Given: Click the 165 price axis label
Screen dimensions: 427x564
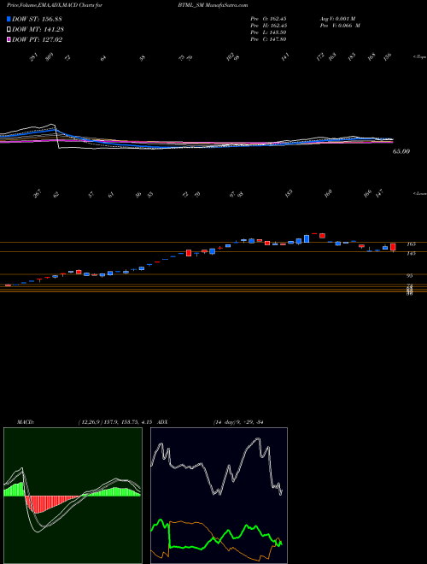Looking at the screenshot, I should (x=411, y=244).
